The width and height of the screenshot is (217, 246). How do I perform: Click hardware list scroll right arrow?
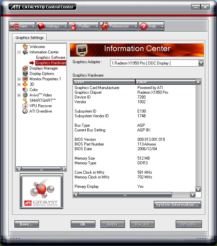pos(193,195)
